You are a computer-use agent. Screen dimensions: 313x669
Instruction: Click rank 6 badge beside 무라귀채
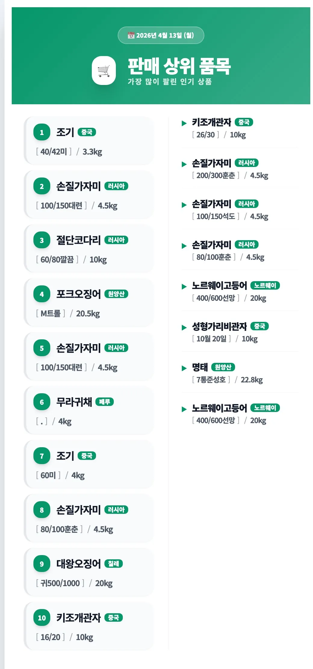pyautogui.click(x=42, y=402)
